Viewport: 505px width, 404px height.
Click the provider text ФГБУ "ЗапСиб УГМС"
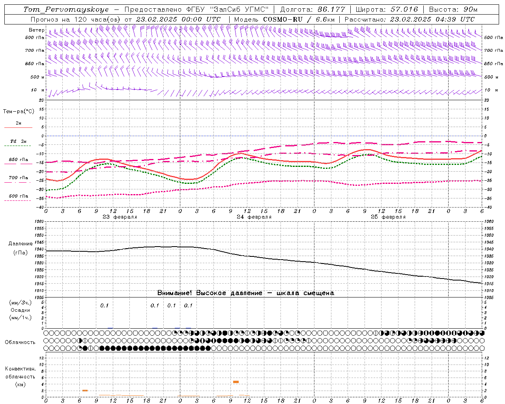point(226,9)
